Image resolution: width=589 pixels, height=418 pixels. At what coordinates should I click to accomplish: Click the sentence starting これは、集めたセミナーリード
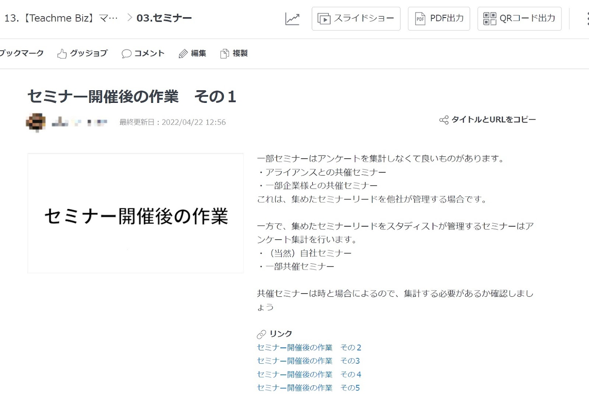click(373, 199)
